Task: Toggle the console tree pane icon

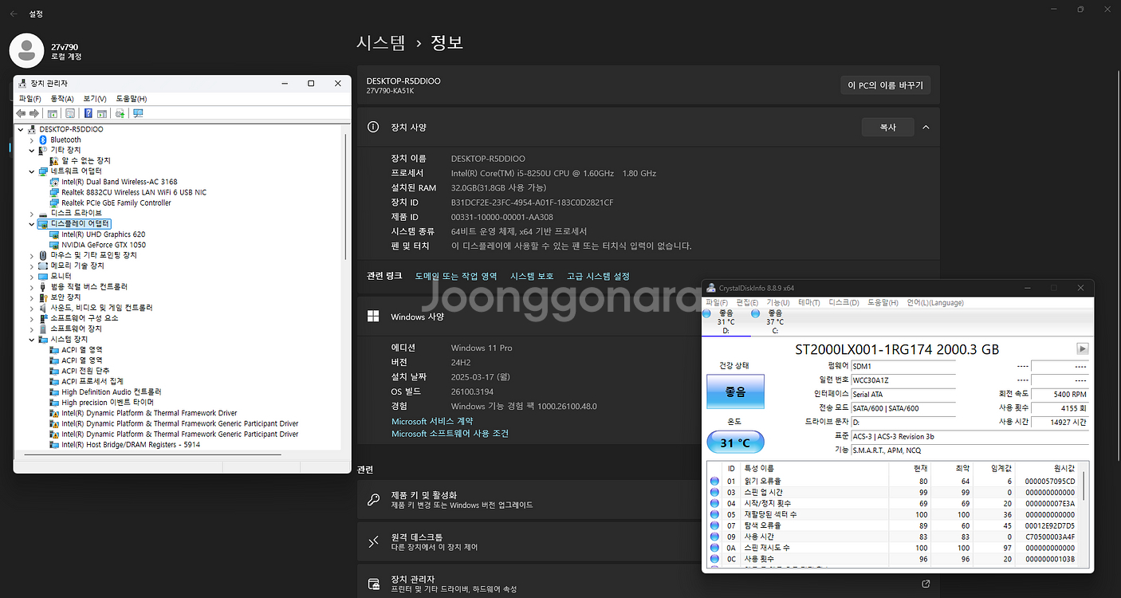Action: coord(52,112)
